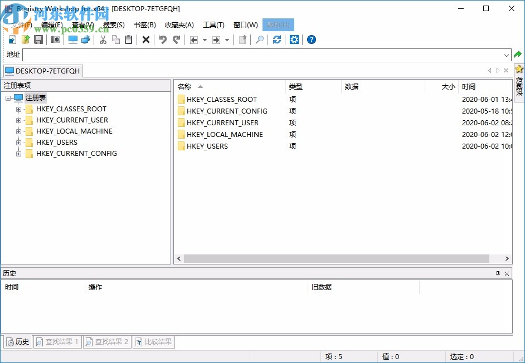Switch to the 比较结果 tab
The image size is (525, 363).
(x=154, y=341)
